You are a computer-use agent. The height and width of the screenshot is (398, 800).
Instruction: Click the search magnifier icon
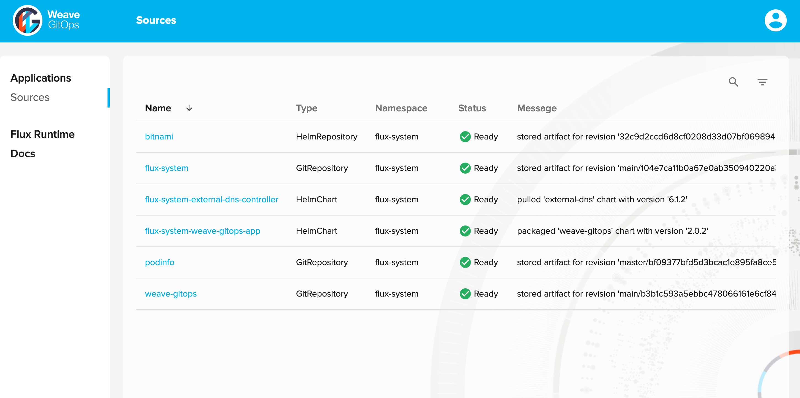coord(733,82)
